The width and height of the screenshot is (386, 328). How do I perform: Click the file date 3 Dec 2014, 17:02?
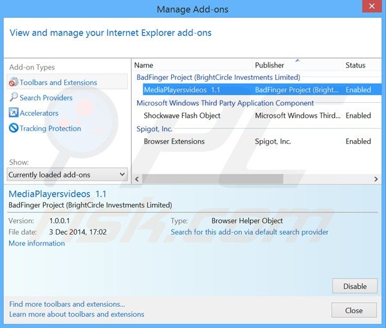coord(78,232)
